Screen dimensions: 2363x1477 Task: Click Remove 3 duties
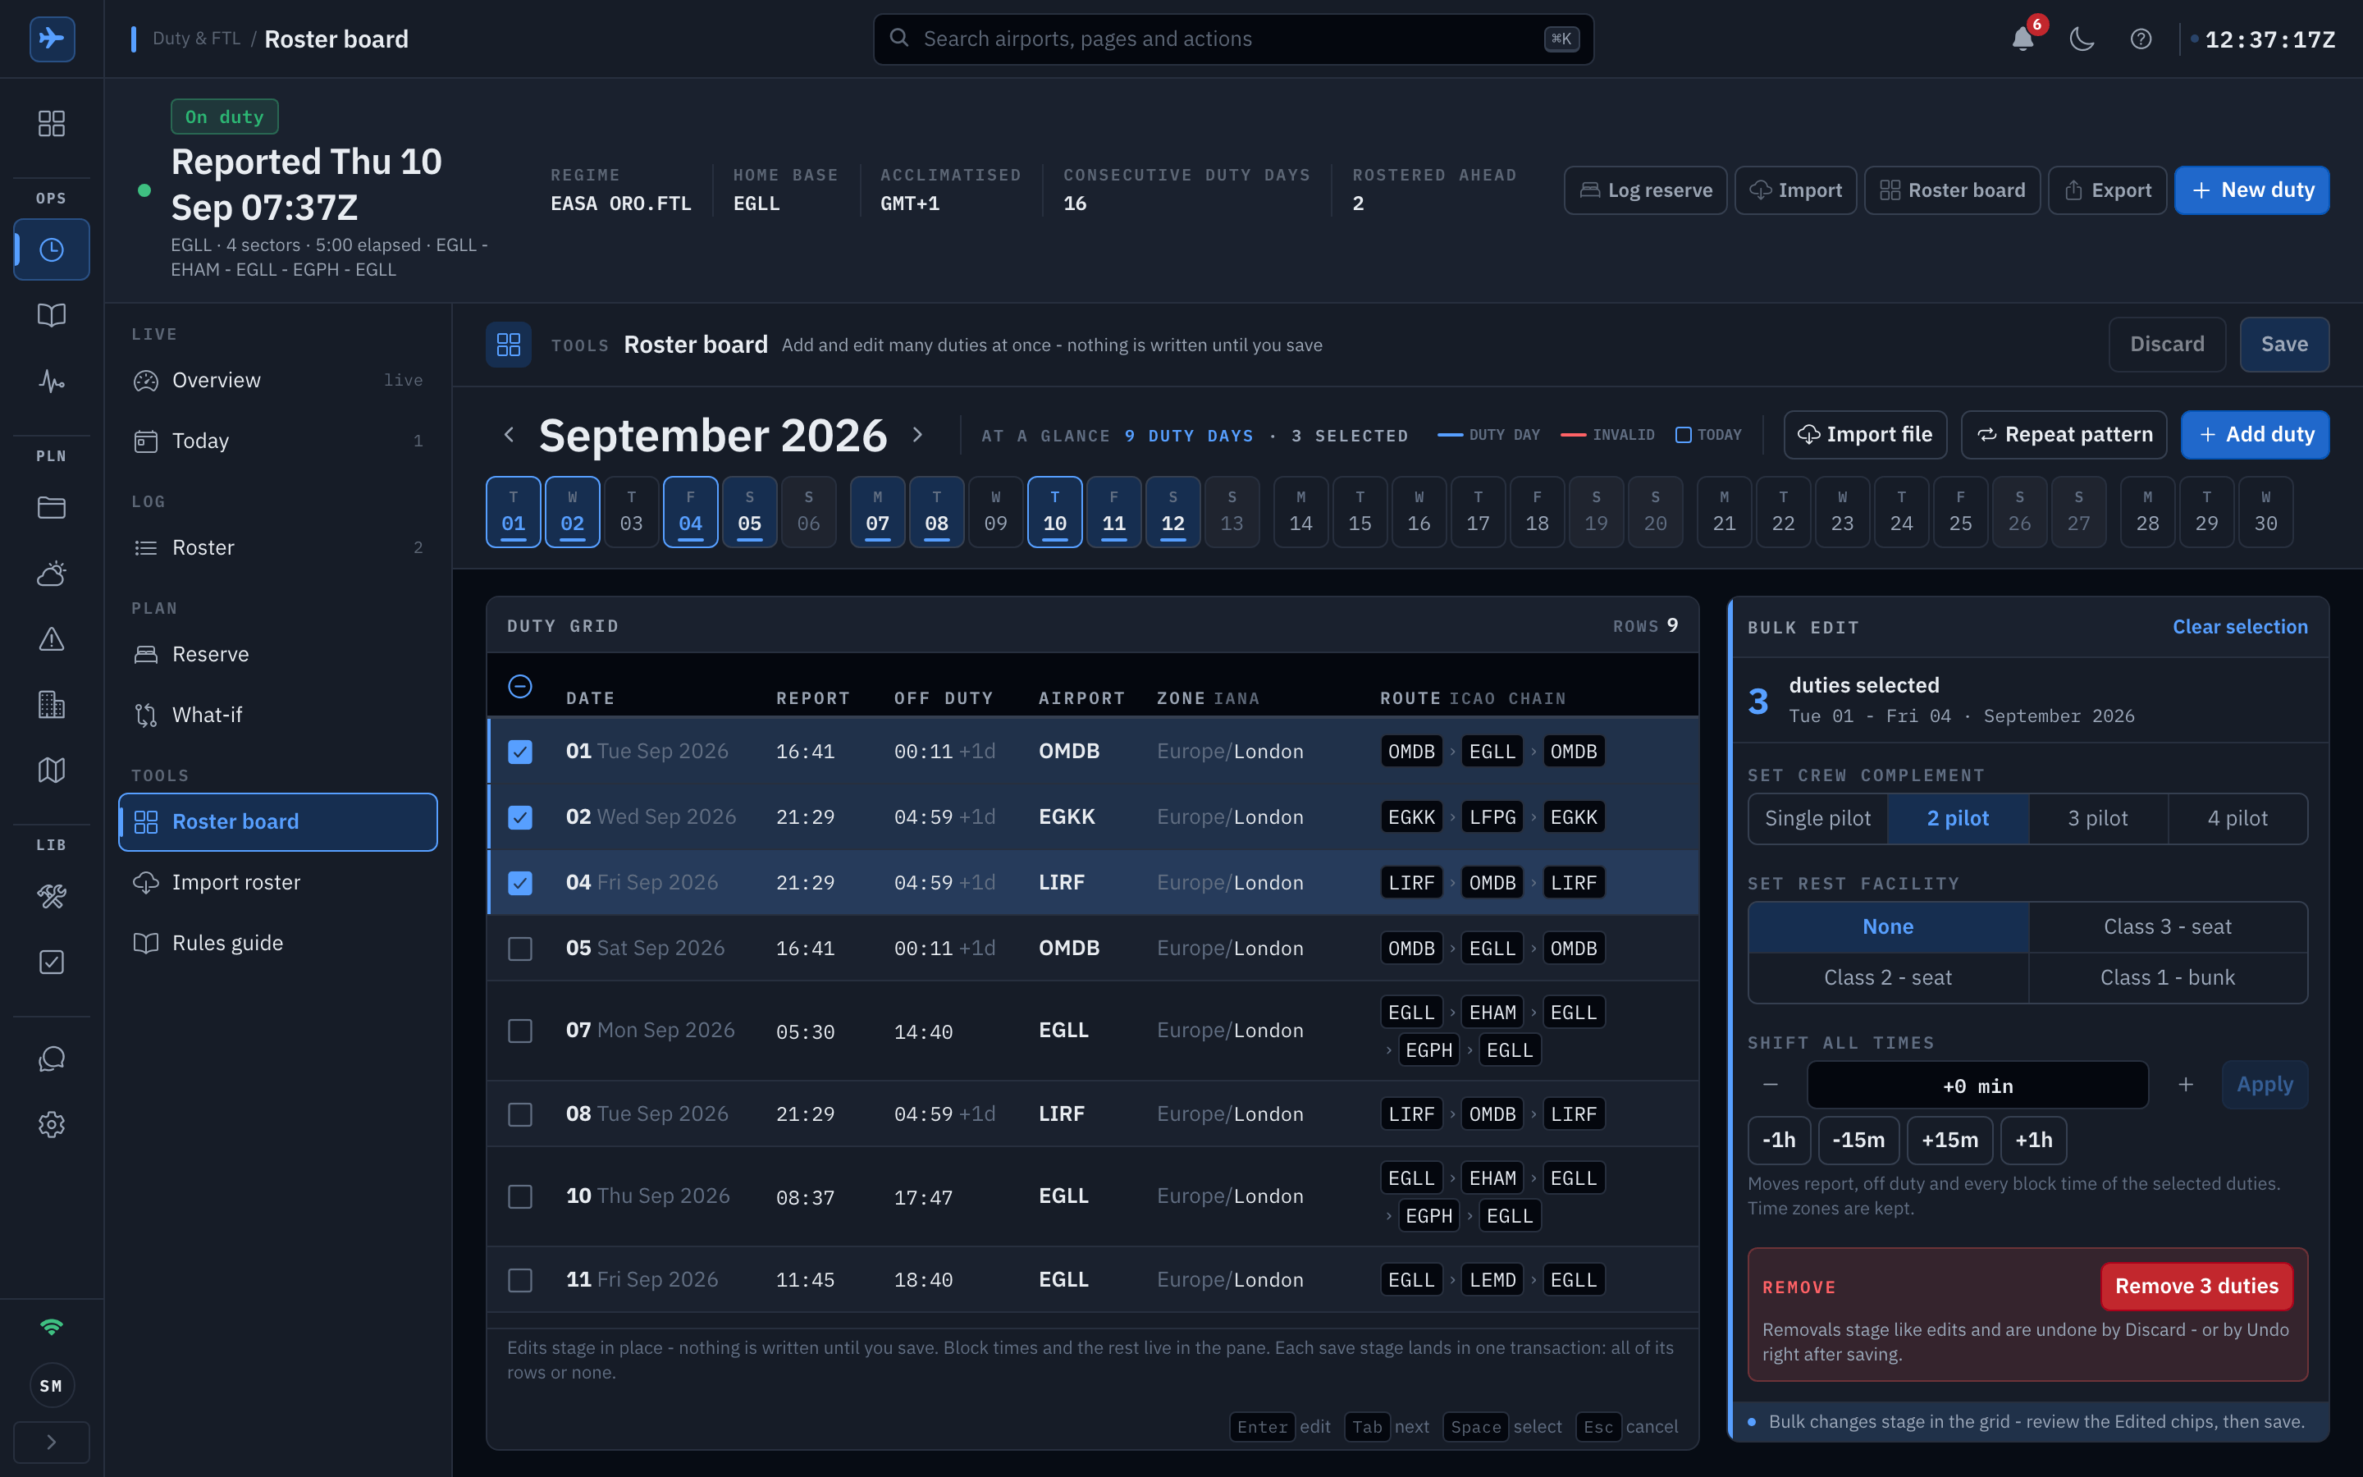click(2197, 1287)
